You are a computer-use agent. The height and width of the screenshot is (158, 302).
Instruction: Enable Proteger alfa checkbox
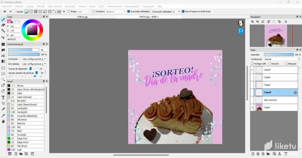click(252, 64)
